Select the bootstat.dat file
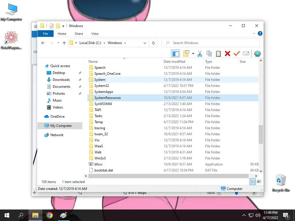Image resolution: width=295 pixels, height=221 pixels. pos(173,170)
